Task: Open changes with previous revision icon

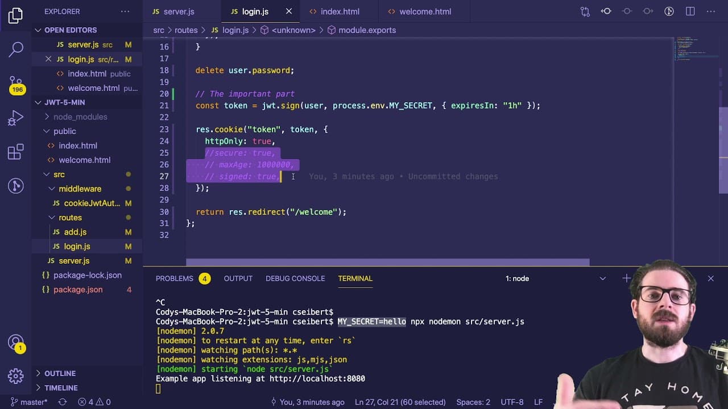Action: point(606,11)
